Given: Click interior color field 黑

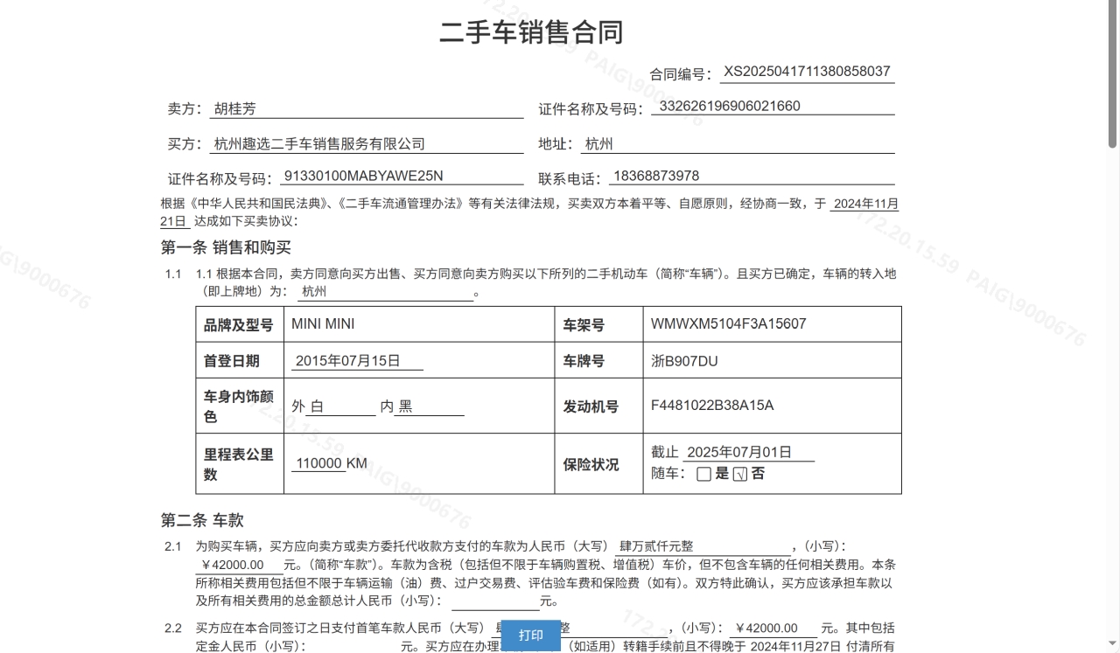Looking at the screenshot, I should (x=429, y=406).
